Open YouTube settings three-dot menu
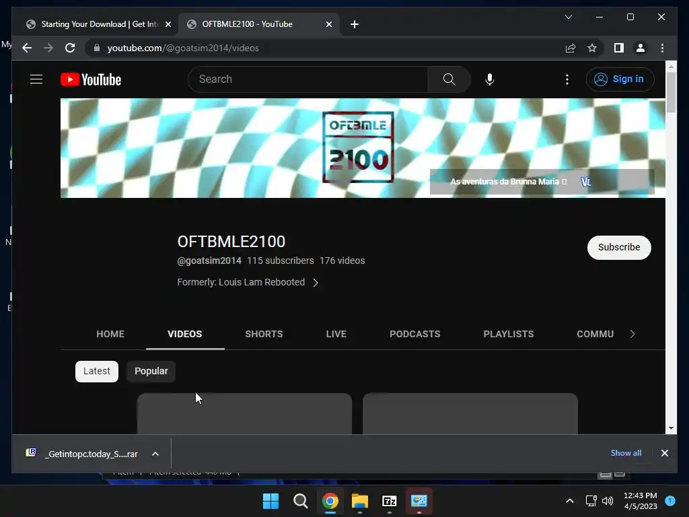 pos(567,79)
